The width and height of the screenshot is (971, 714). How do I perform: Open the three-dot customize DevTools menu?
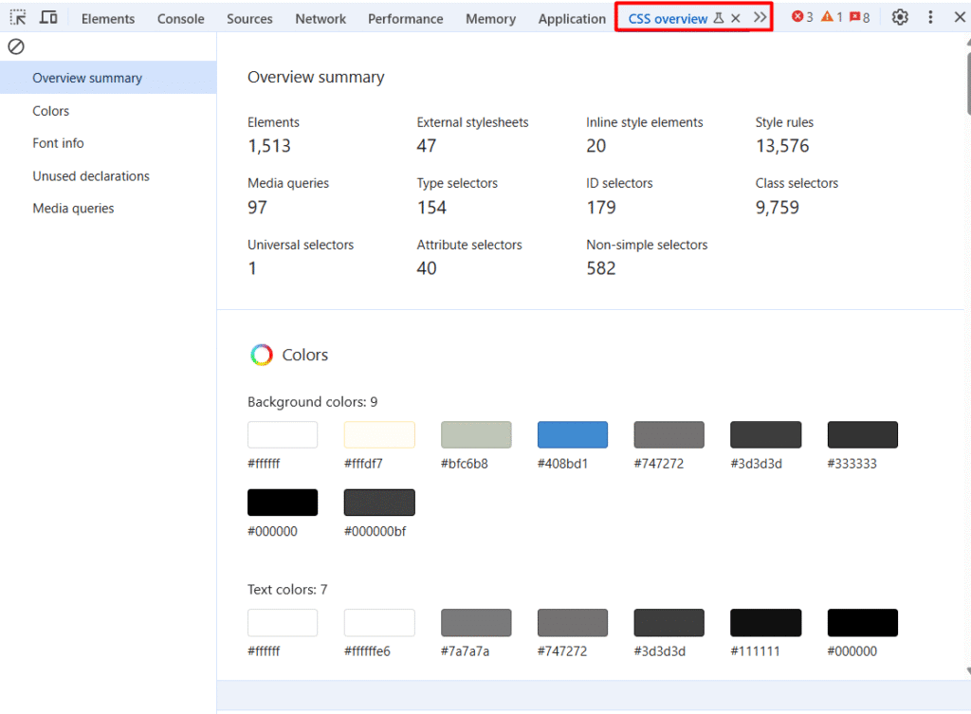(930, 18)
